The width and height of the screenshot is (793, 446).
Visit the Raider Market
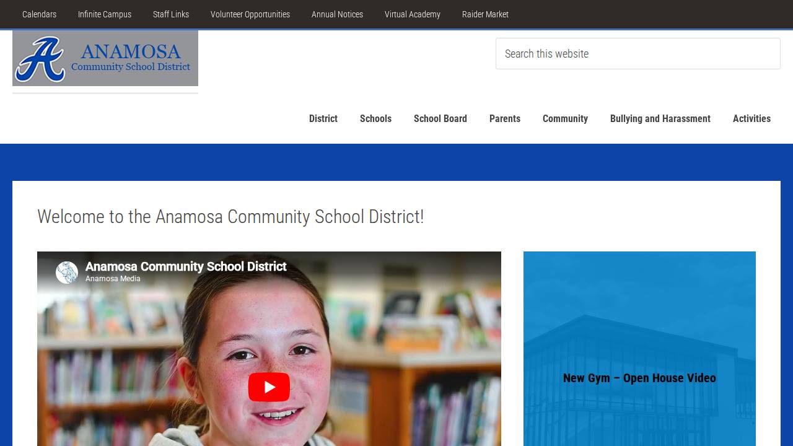click(x=485, y=14)
